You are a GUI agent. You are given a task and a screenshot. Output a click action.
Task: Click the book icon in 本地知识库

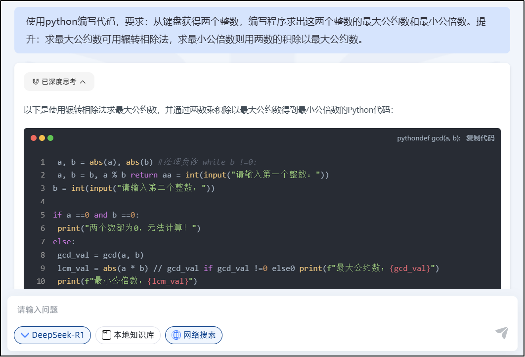106,335
